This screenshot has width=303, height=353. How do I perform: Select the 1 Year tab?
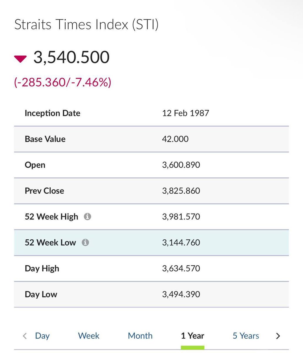pos(192,336)
